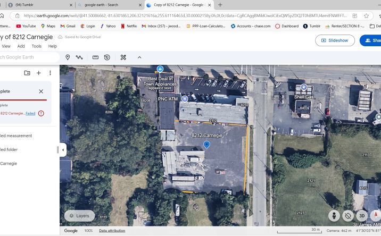Expand the Layers panel
The height and width of the screenshot is (236, 381).
click(x=79, y=216)
